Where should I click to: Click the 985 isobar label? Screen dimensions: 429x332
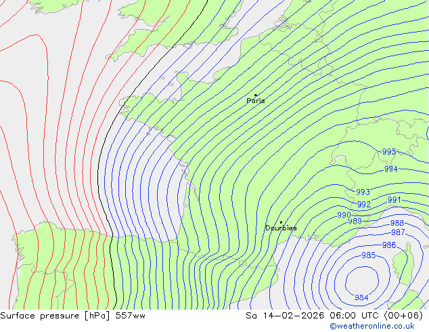click(369, 255)
